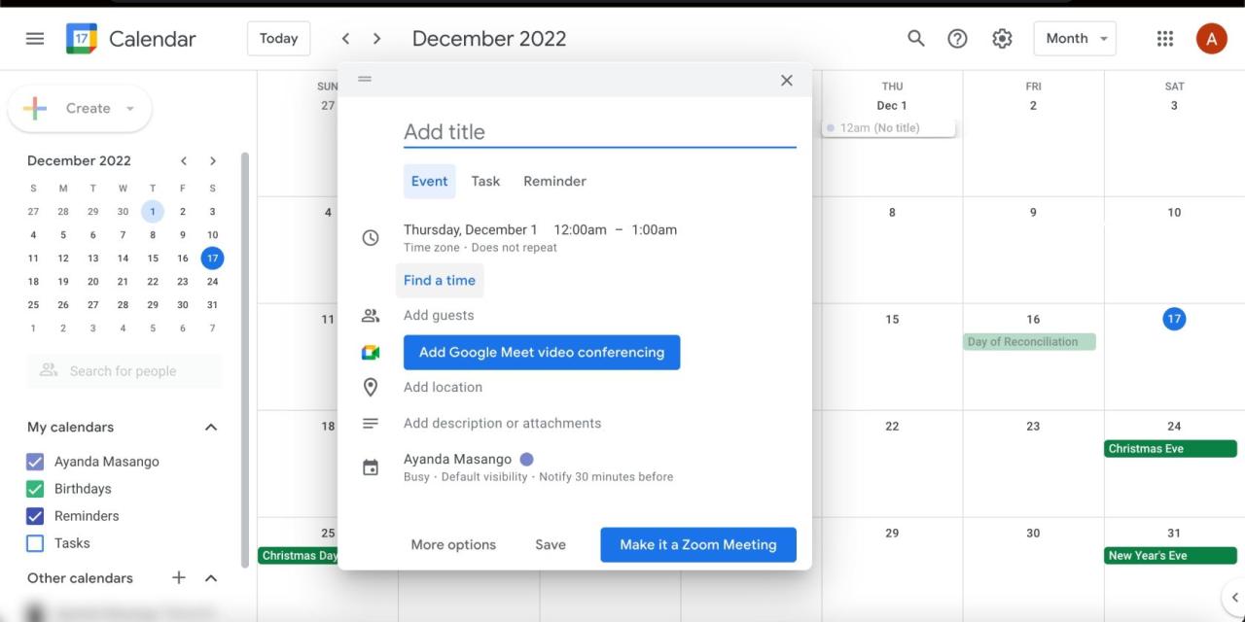Image resolution: width=1245 pixels, height=622 pixels.
Task: Collapse the My calendars section
Action: [x=211, y=428]
